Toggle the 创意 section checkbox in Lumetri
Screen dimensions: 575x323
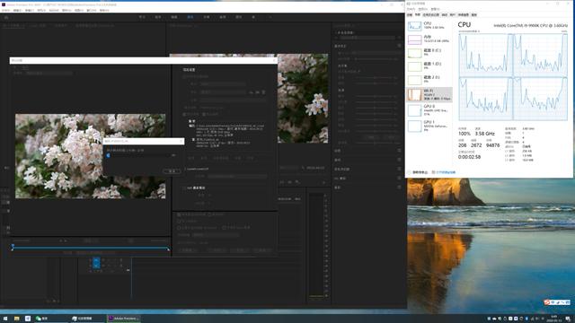point(399,151)
